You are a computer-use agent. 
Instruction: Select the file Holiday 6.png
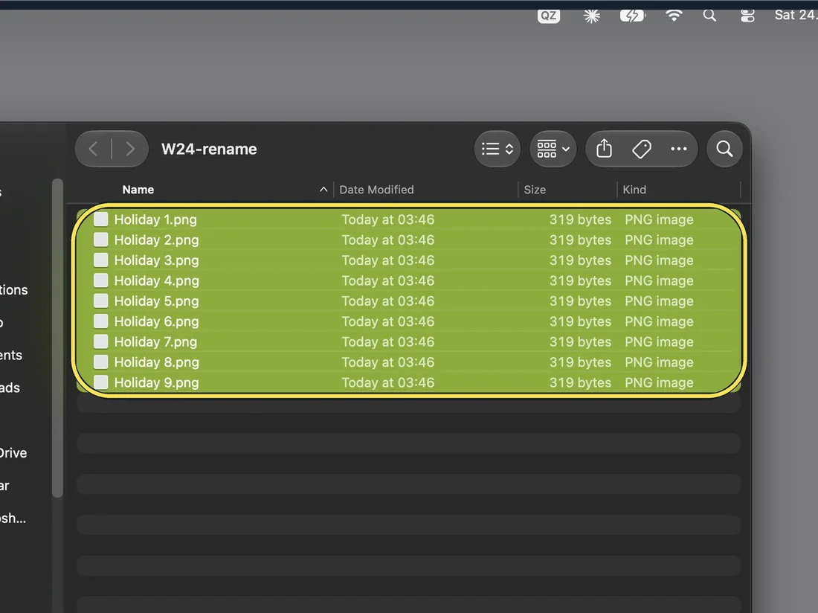pos(408,321)
